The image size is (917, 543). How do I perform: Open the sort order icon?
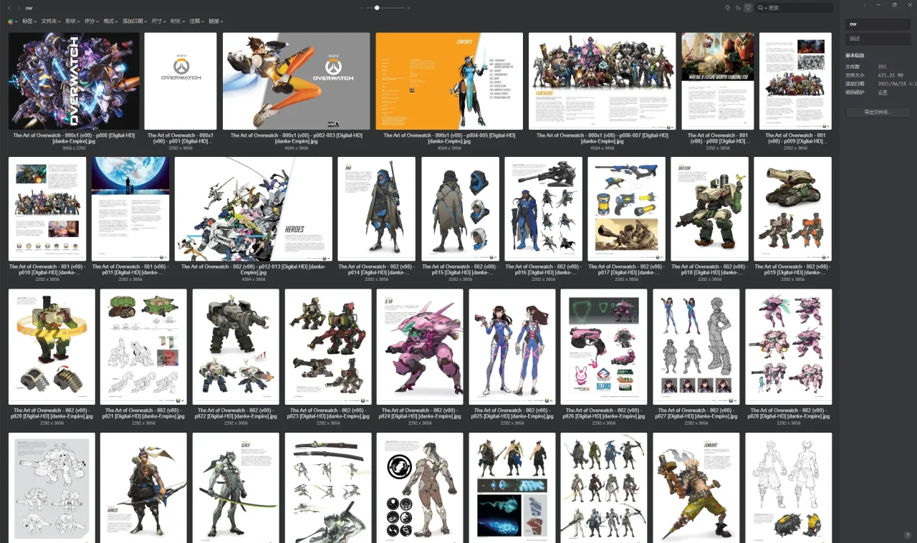coord(738,8)
